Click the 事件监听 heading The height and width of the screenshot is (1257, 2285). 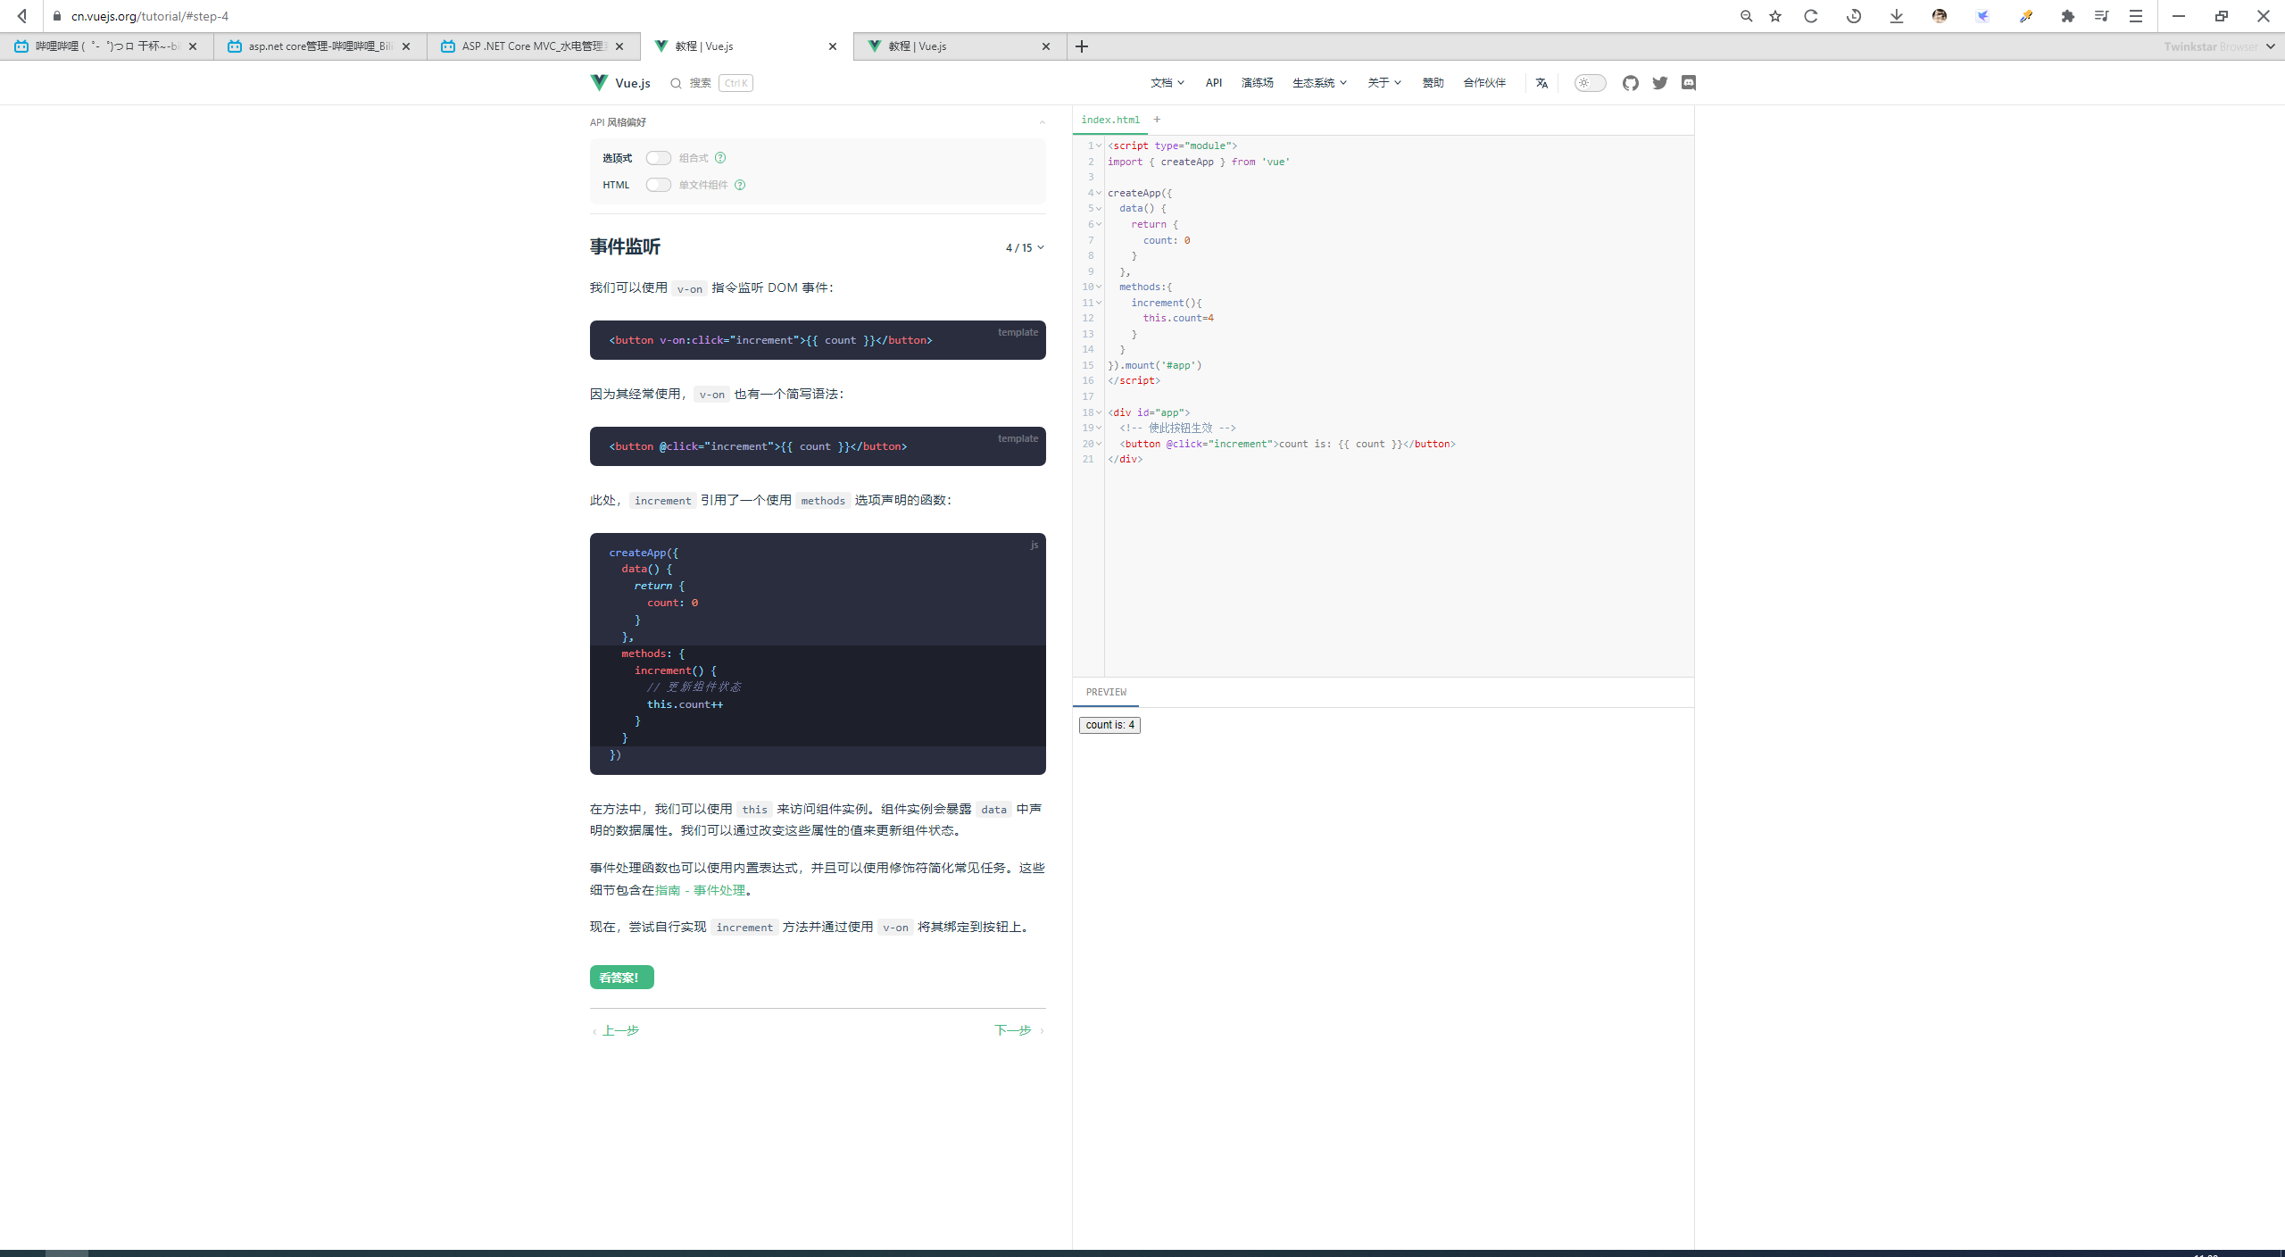pyautogui.click(x=625, y=247)
